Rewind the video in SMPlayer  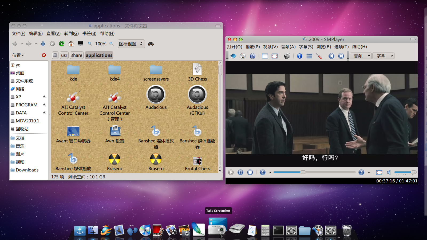(x=263, y=172)
